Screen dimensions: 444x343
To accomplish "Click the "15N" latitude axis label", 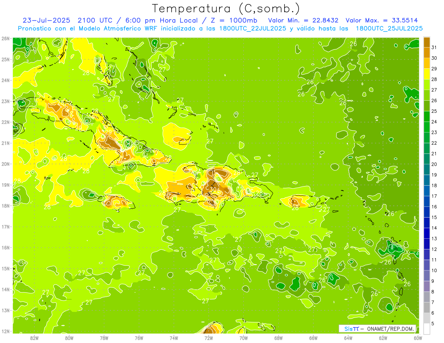I will (5, 268).
